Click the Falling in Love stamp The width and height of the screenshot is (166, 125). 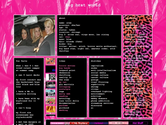tap(50, 101)
